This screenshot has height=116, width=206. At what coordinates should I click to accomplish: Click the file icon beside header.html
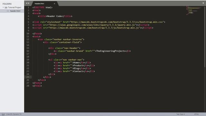tap(8, 11)
